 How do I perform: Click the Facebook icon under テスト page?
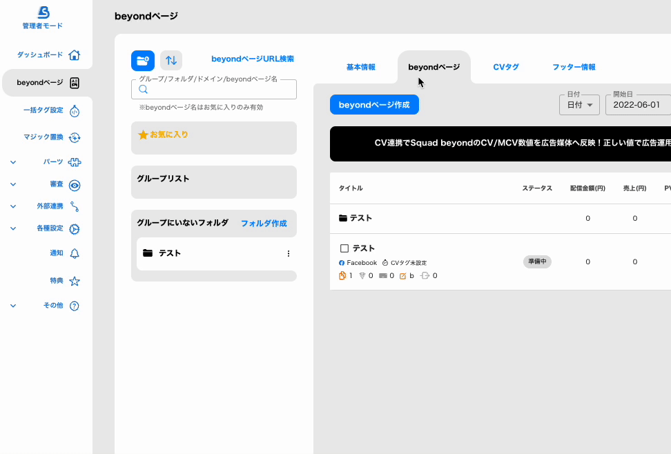pyautogui.click(x=342, y=263)
